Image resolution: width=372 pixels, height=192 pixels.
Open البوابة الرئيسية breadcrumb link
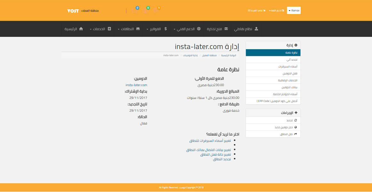coord(229,55)
